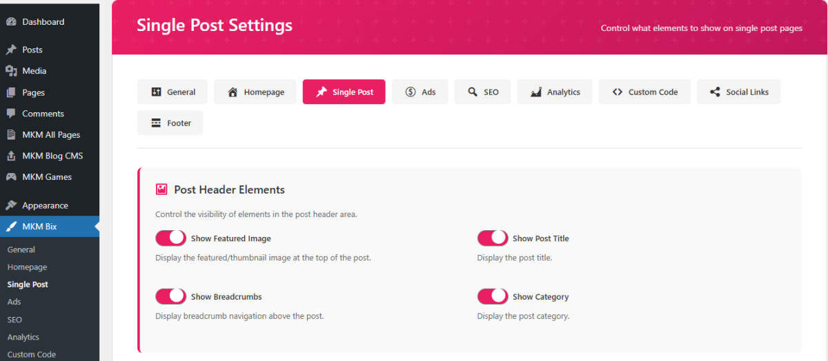Collapse the MKM Bix sidebar menu
Viewport: 828px width, 361px height.
(39, 227)
